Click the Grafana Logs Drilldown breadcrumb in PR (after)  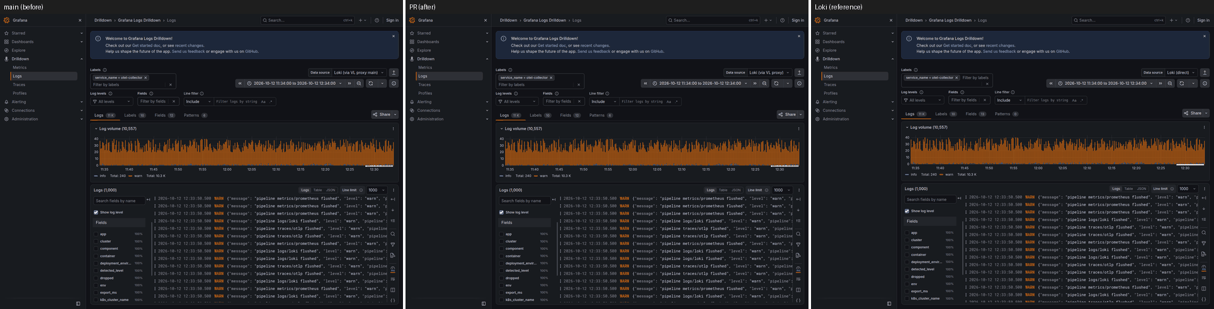tap(543, 20)
